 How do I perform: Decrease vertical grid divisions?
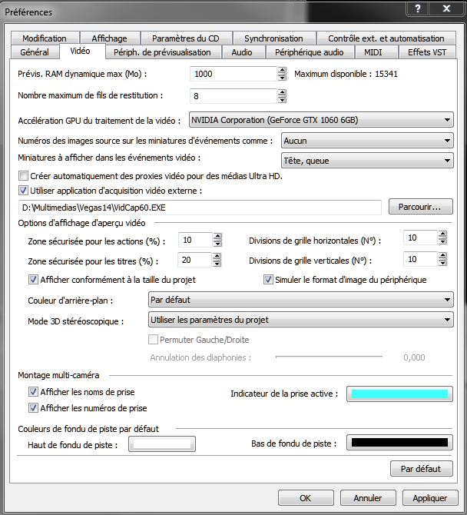pyautogui.click(x=442, y=263)
